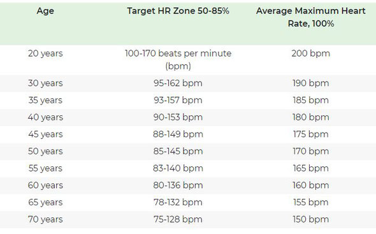376x234 pixels.
Task: Click the 75-128 bpm cell
Action: (178, 219)
